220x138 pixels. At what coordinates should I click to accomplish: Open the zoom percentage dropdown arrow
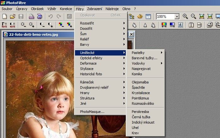177,17
